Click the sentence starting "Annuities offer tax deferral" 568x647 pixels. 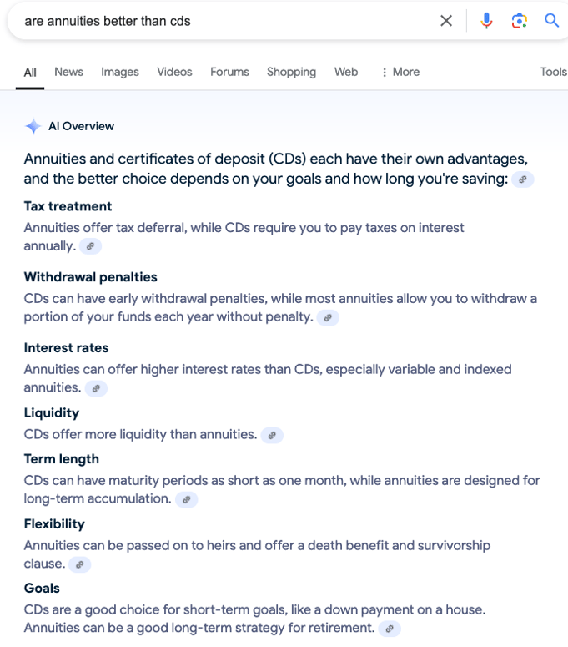(x=244, y=237)
